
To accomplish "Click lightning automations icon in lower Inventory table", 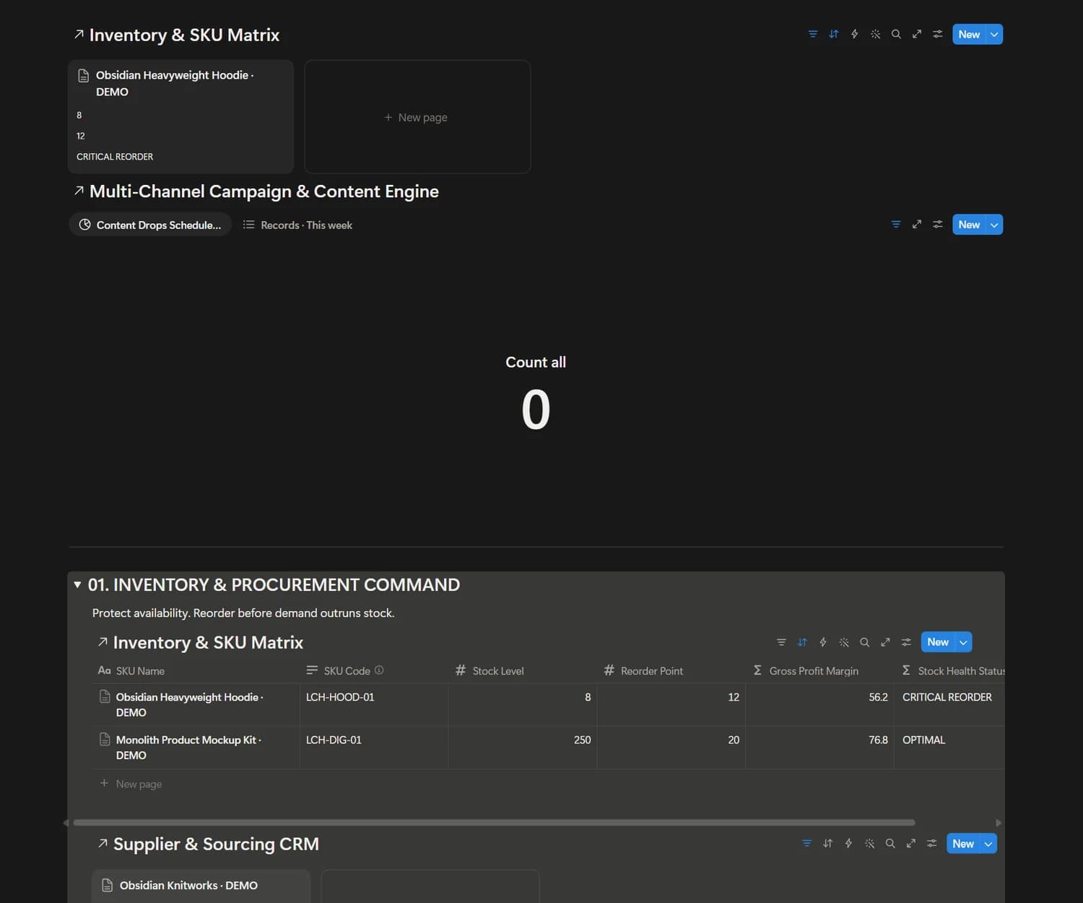I will pos(823,642).
